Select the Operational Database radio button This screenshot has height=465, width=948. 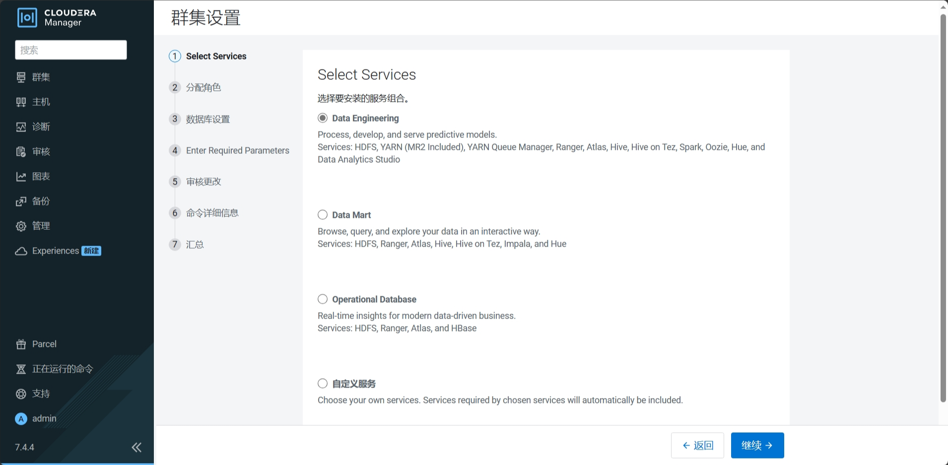coord(323,299)
